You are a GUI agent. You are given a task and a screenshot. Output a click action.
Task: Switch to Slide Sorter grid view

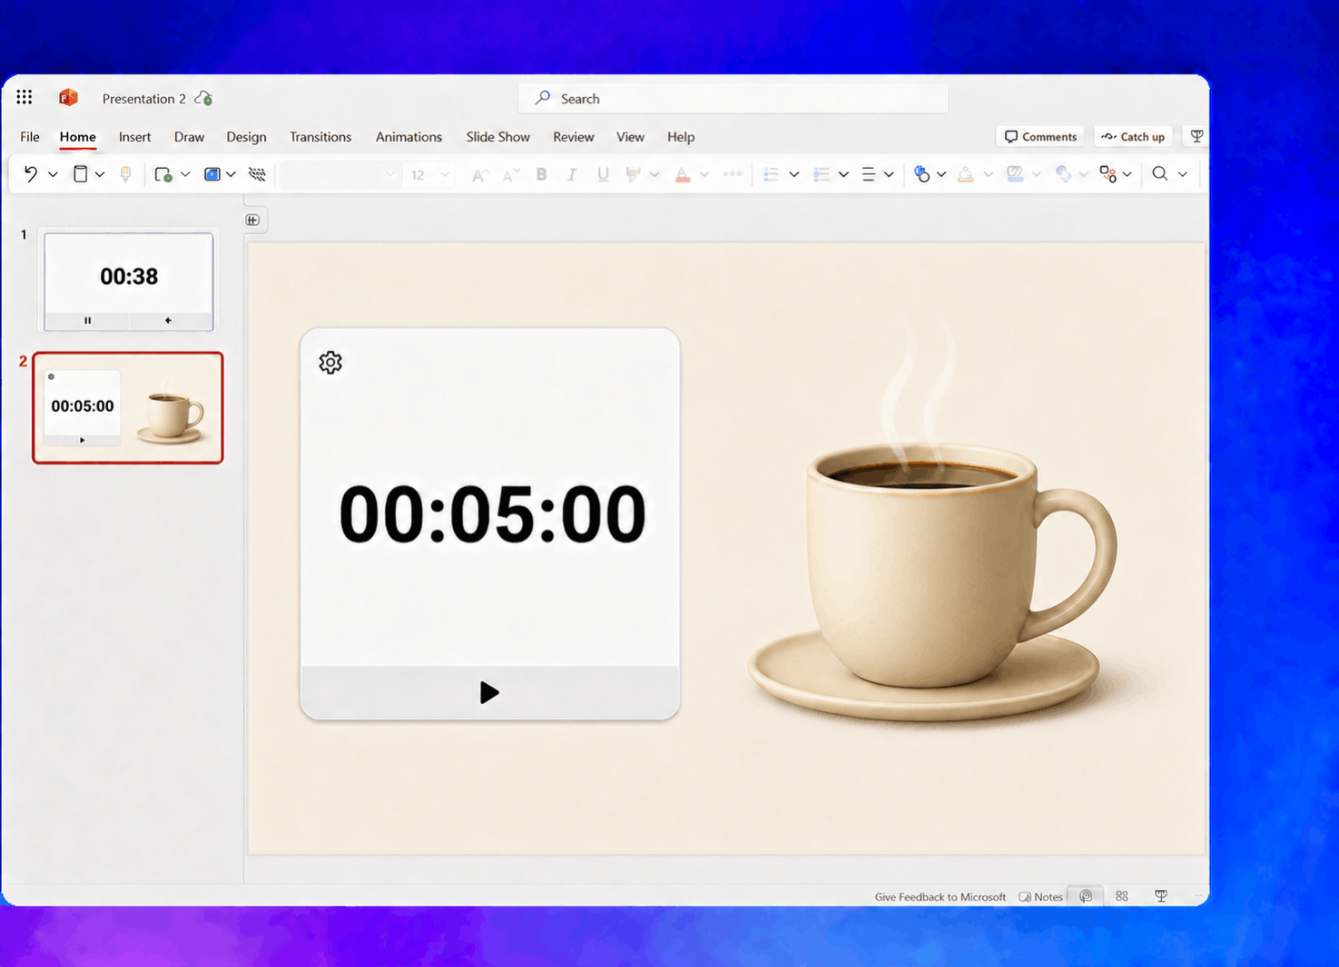pyautogui.click(x=1122, y=895)
